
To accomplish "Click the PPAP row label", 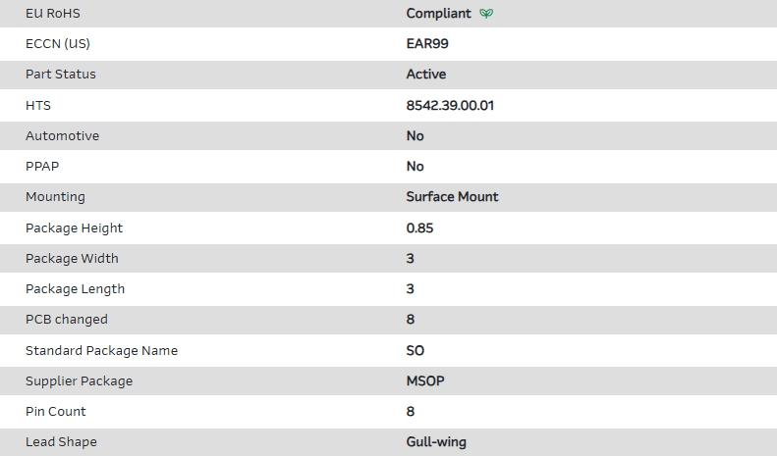I will click(42, 167).
